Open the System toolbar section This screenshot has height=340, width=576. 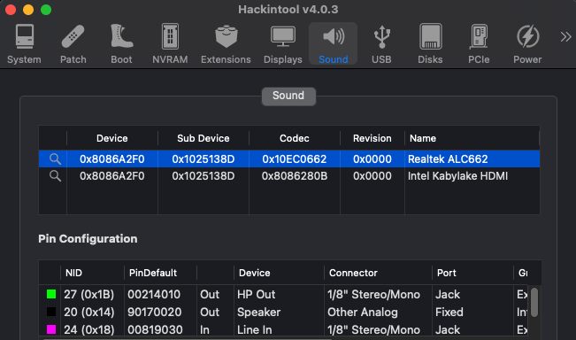24,44
